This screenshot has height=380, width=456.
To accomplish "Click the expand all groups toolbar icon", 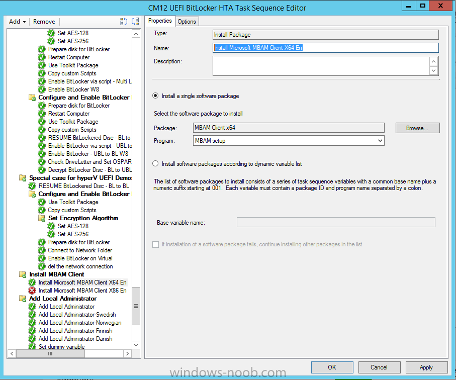I will click(x=124, y=22).
